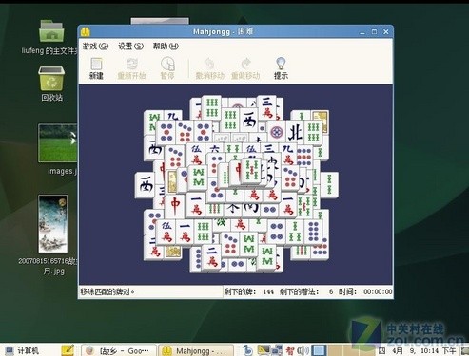Select the red 中 tile at lower left
Image resolution: width=469 pixels, height=356 pixels.
[x=174, y=206]
